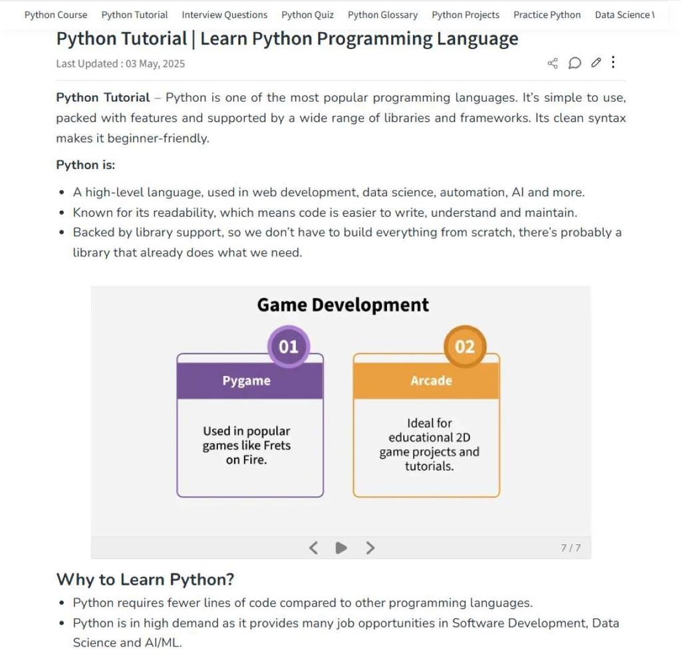
Task: Select Python Quiz in top navigation
Action: (x=307, y=15)
